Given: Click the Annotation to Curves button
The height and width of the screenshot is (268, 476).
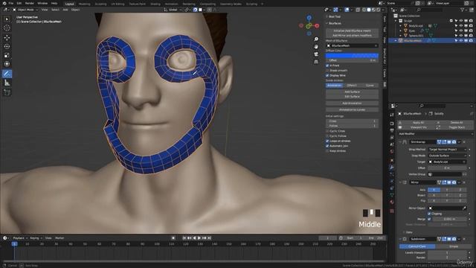Looking at the screenshot, I should [352, 109].
